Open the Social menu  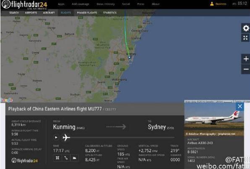click(x=126, y=4)
